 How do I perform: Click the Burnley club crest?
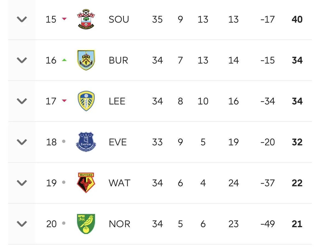86,60
